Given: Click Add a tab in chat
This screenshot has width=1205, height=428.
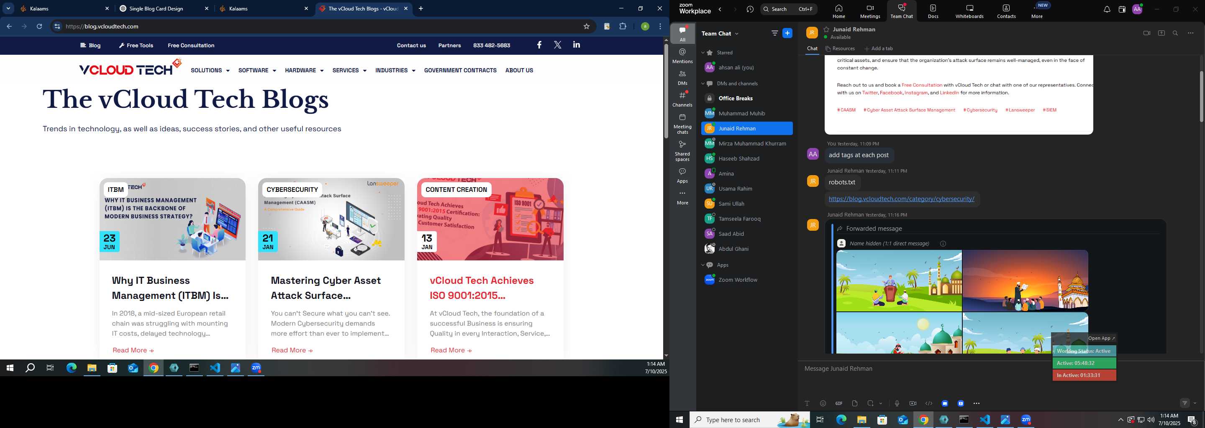Looking at the screenshot, I should [x=879, y=48].
